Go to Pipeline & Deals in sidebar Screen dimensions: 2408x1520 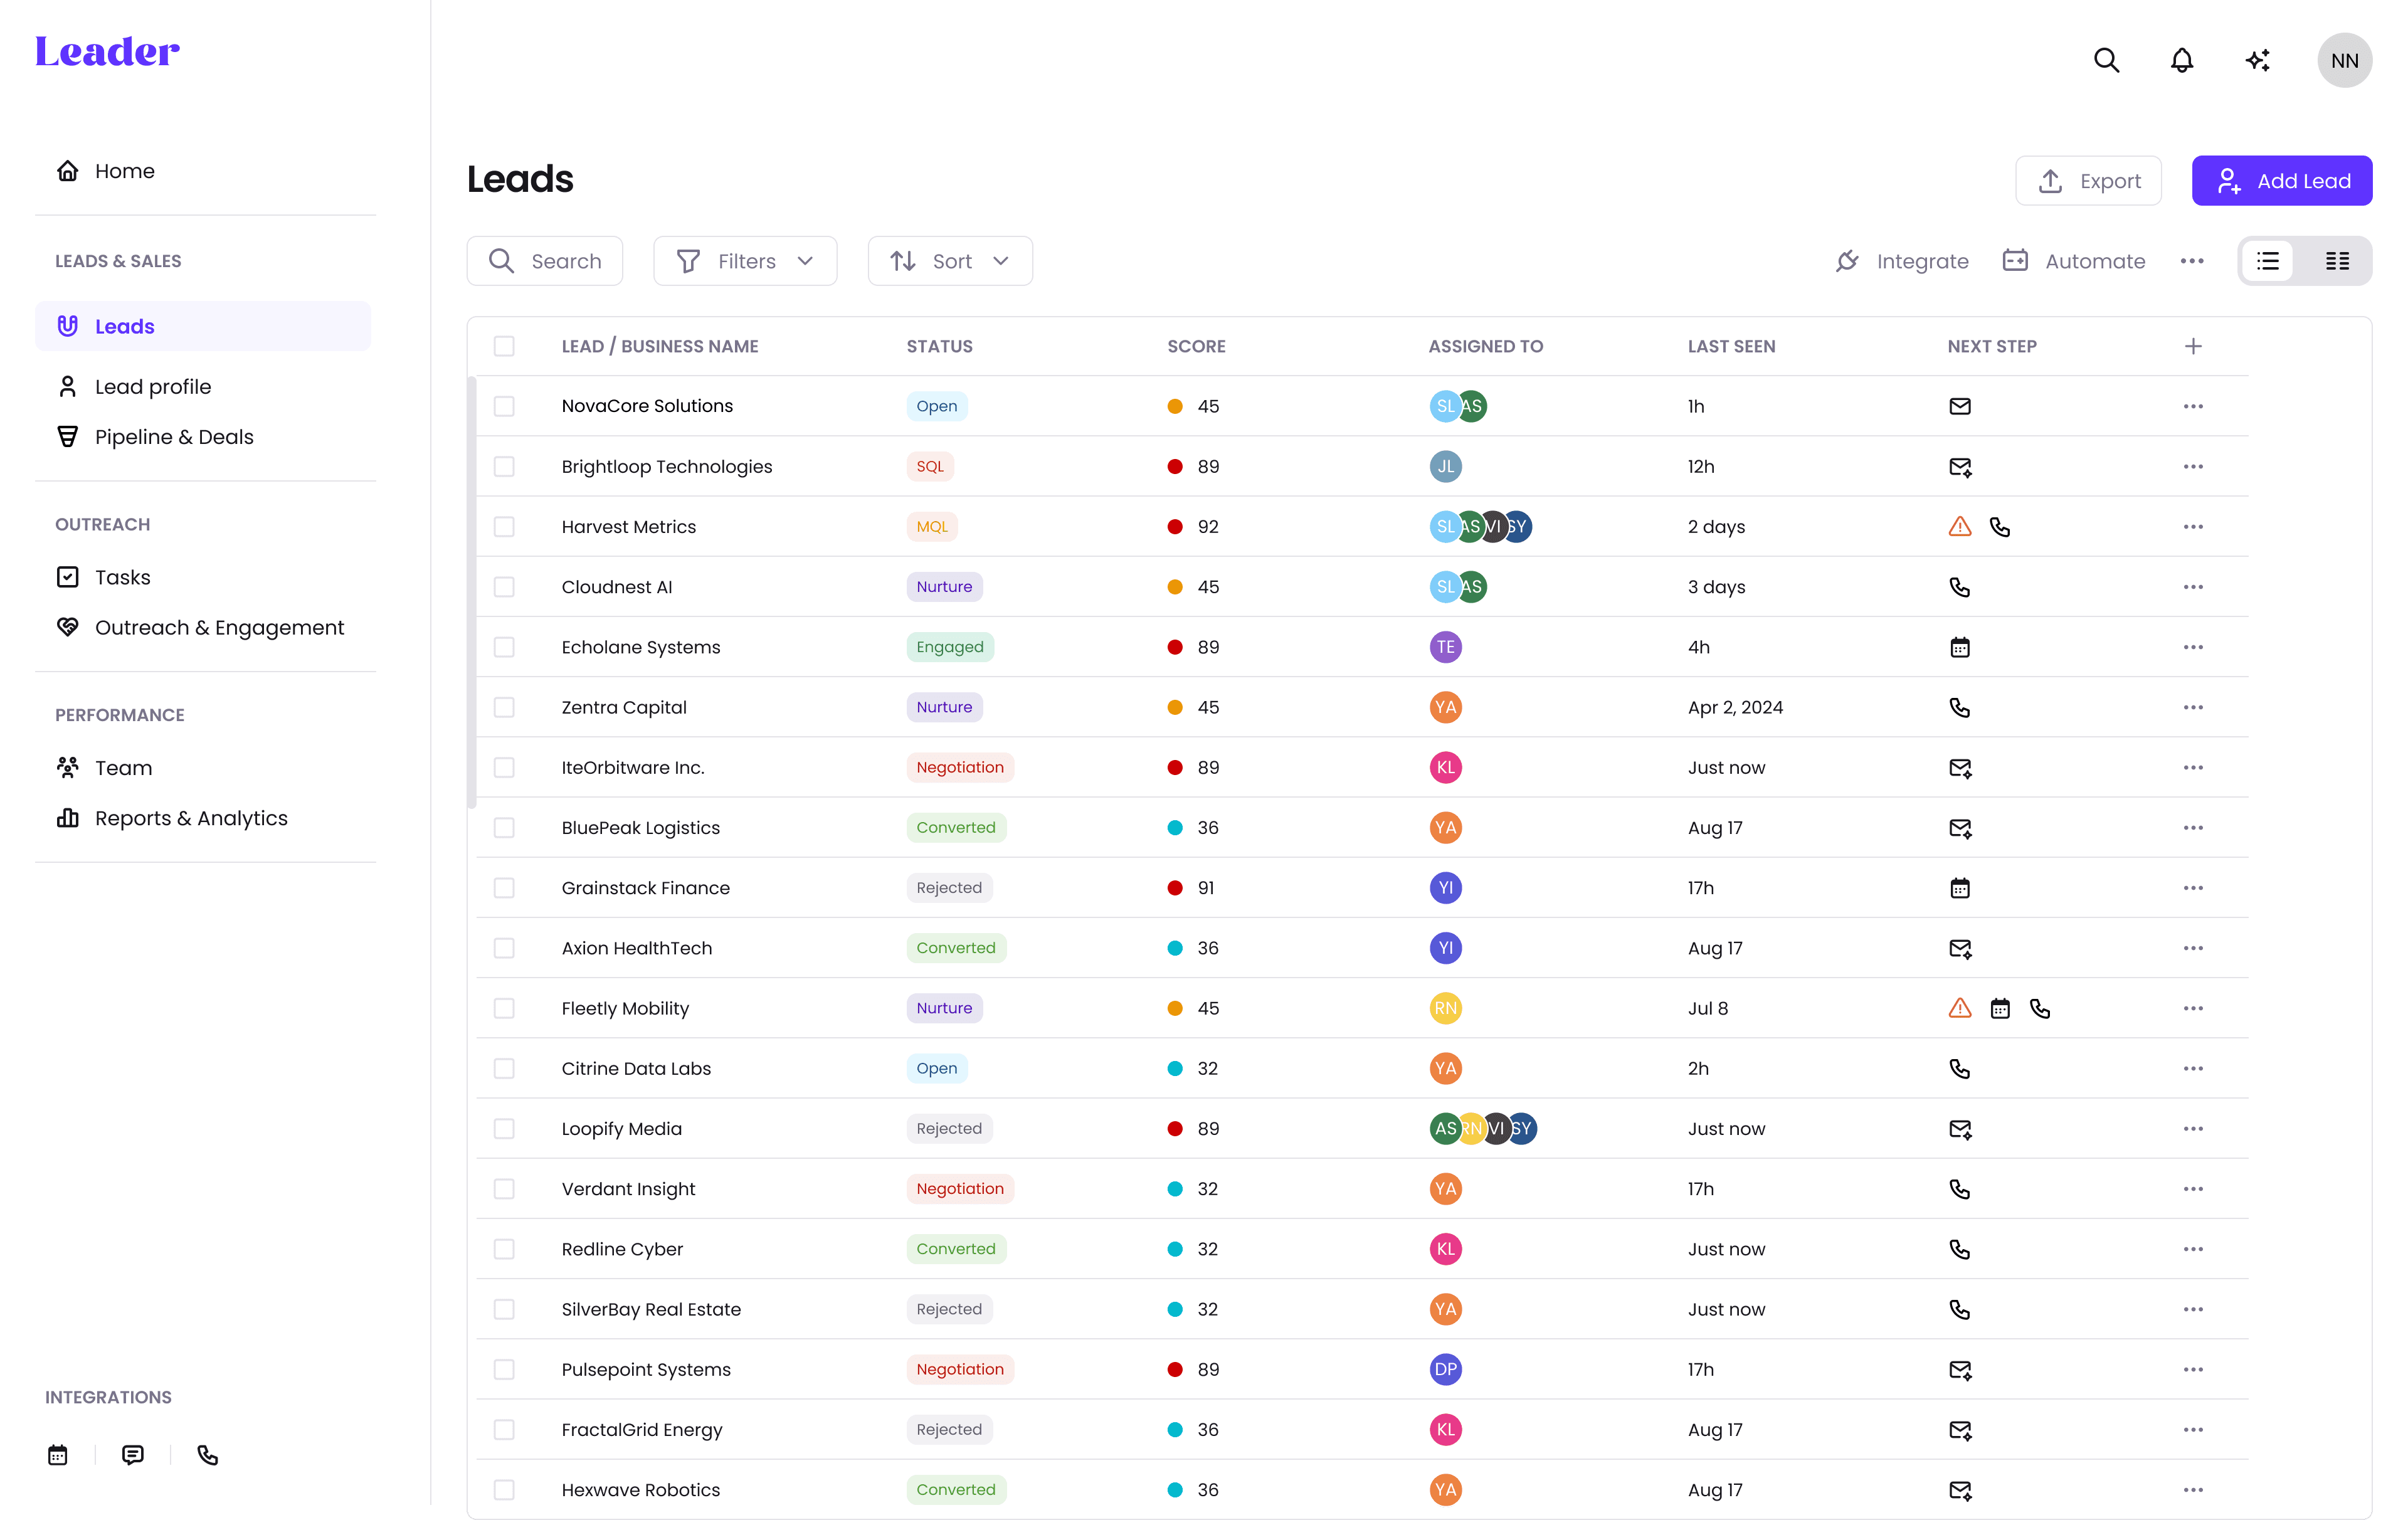174,437
